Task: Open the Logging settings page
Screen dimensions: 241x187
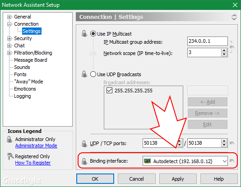Action: (23, 96)
